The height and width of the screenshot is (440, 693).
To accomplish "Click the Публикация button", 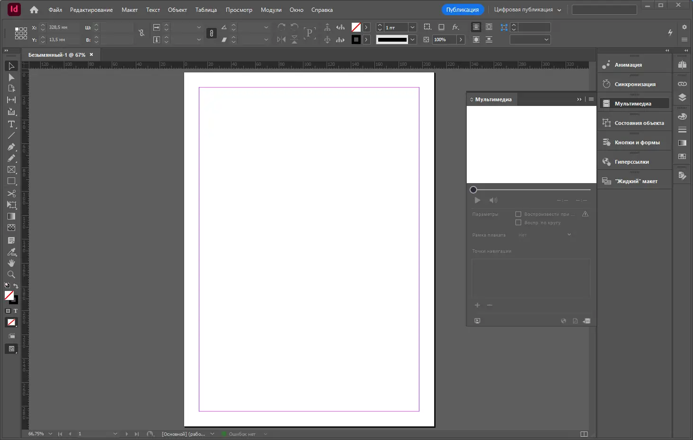I will pos(462,9).
